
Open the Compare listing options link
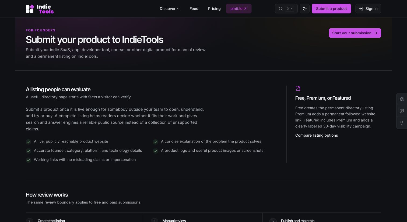(x=317, y=135)
